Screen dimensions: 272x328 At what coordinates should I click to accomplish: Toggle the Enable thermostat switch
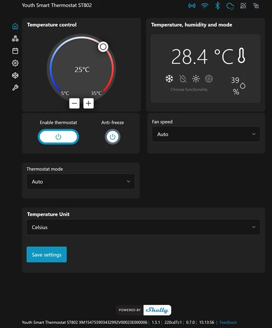[x=58, y=137]
